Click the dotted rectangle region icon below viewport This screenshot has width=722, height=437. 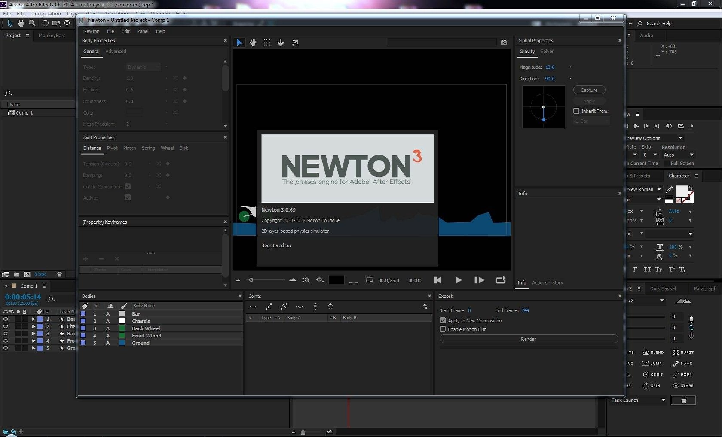[369, 280]
